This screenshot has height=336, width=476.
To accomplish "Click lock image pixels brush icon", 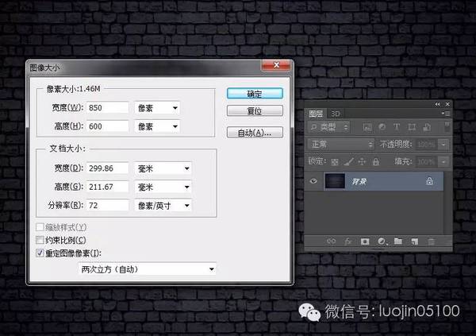I will (348, 162).
